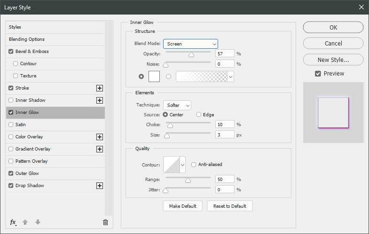
Task: Click the white glow color swatch
Action: click(x=155, y=76)
